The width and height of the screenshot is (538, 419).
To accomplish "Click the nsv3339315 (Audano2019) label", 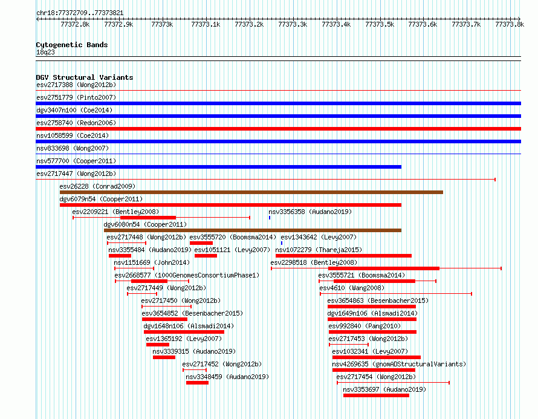I will point(194,351).
